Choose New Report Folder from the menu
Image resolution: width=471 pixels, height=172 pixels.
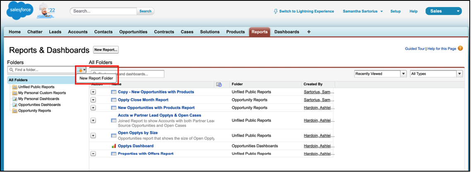point(96,78)
